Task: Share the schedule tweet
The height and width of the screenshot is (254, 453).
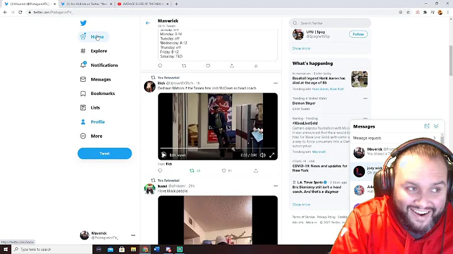Action: pos(232,65)
